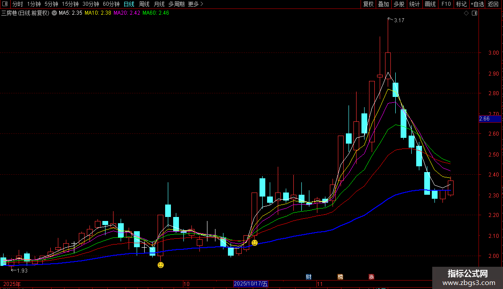
Task: Switch to 分时 intraday view
Action: point(18,4)
